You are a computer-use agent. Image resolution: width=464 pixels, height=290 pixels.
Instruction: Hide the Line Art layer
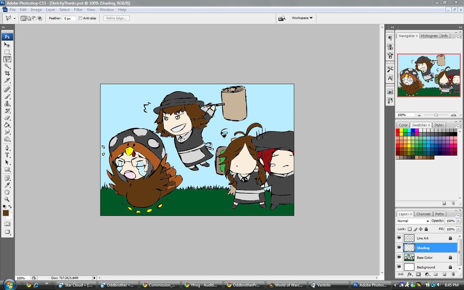point(399,238)
